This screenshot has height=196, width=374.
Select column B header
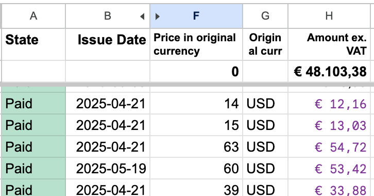pos(108,16)
